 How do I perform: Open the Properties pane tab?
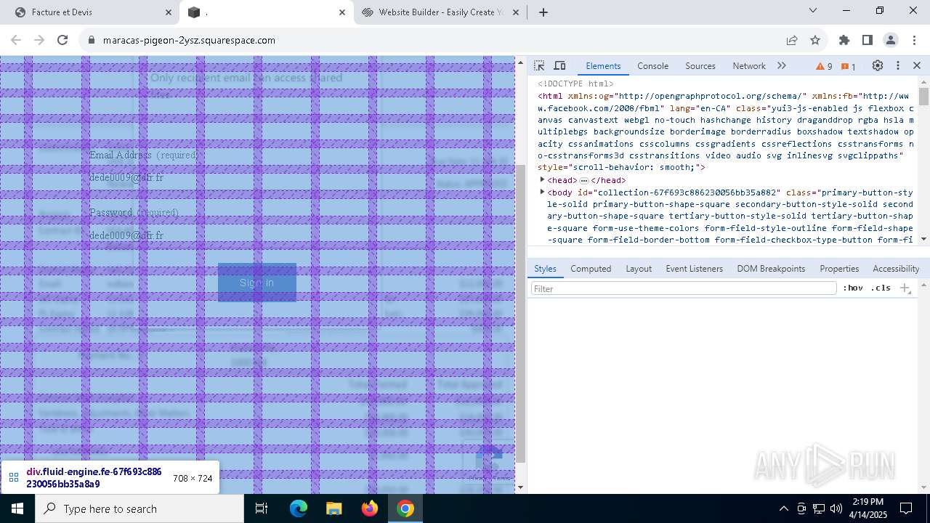click(x=839, y=268)
